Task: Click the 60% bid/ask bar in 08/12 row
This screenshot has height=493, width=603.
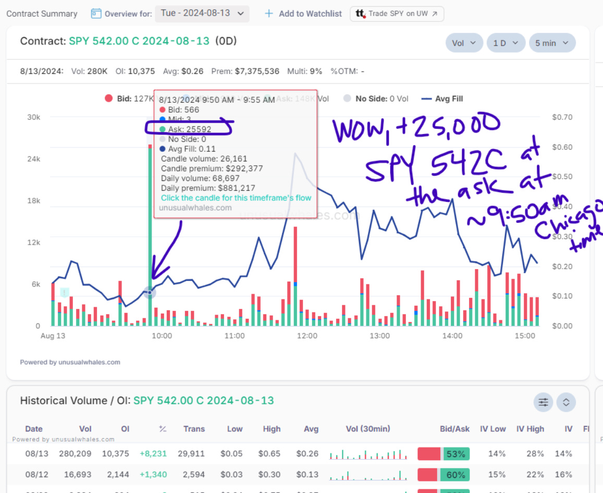Action: 444,475
